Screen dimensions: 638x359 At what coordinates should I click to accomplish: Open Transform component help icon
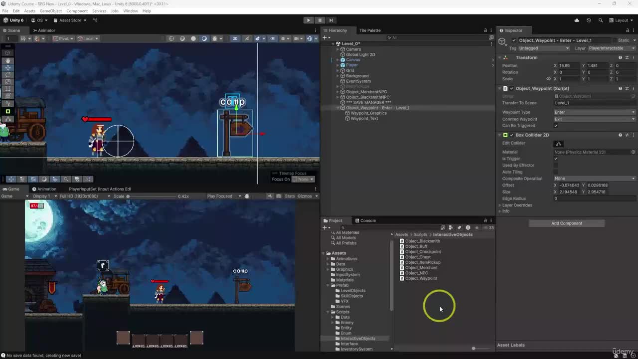pyautogui.click(x=620, y=57)
